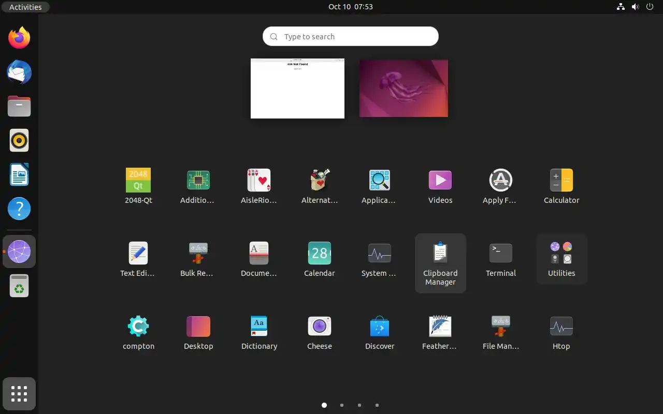Select the jellyfish wallpaper workspace thumbnail
This screenshot has height=414, width=663.
tap(403, 88)
